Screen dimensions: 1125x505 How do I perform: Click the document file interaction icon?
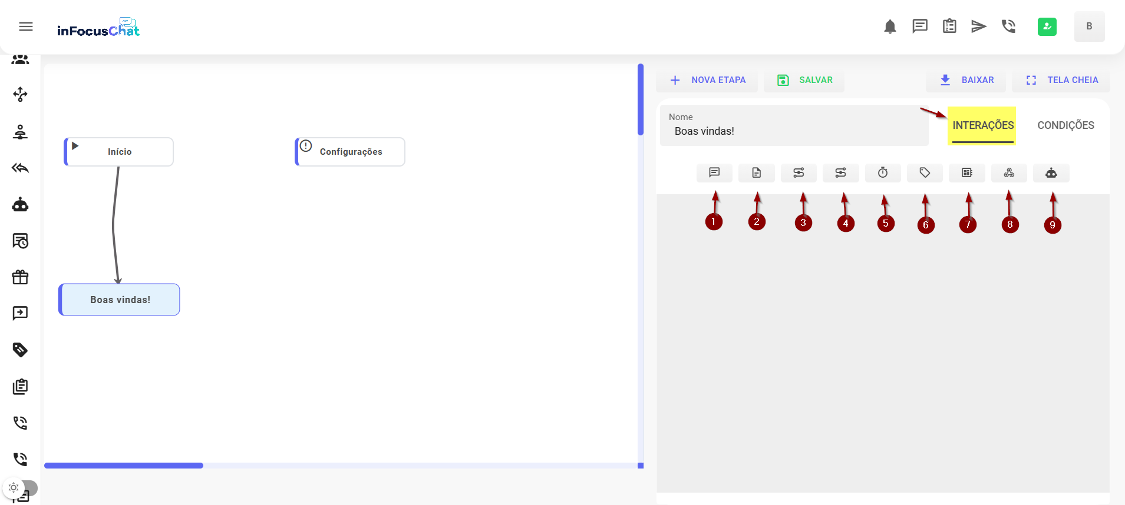756,173
